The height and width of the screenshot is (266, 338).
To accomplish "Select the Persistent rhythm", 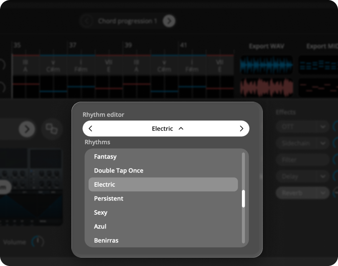I will (163, 198).
